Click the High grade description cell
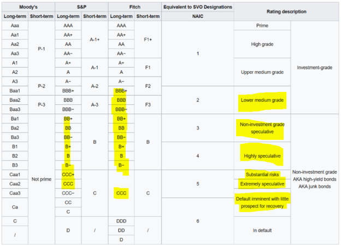 coord(262,44)
